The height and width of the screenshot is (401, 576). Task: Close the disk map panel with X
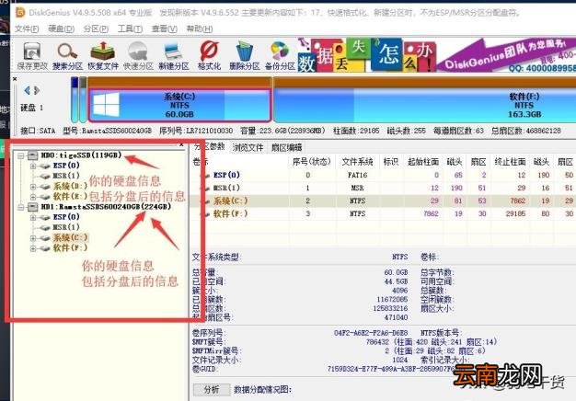pyautogui.click(x=15, y=78)
